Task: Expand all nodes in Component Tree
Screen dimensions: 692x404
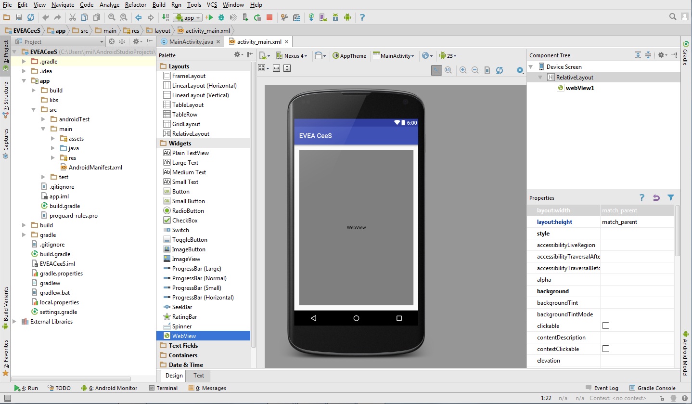Action: click(x=638, y=55)
